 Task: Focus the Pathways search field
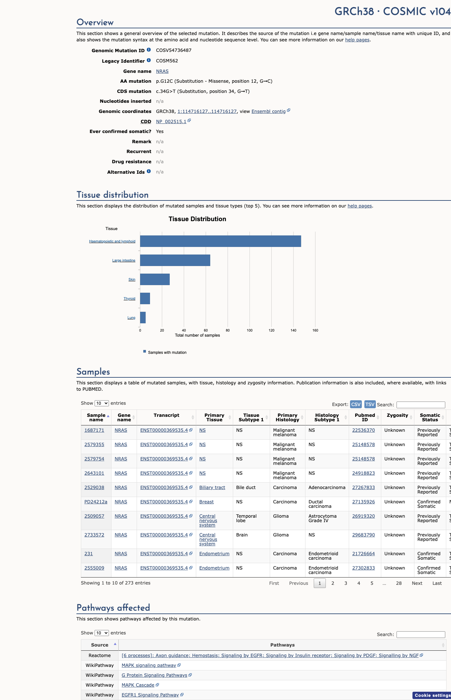click(421, 634)
